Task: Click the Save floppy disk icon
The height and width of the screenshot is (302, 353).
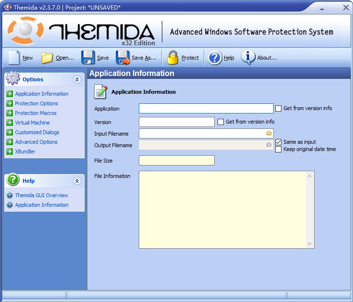Action: click(88, 58)
